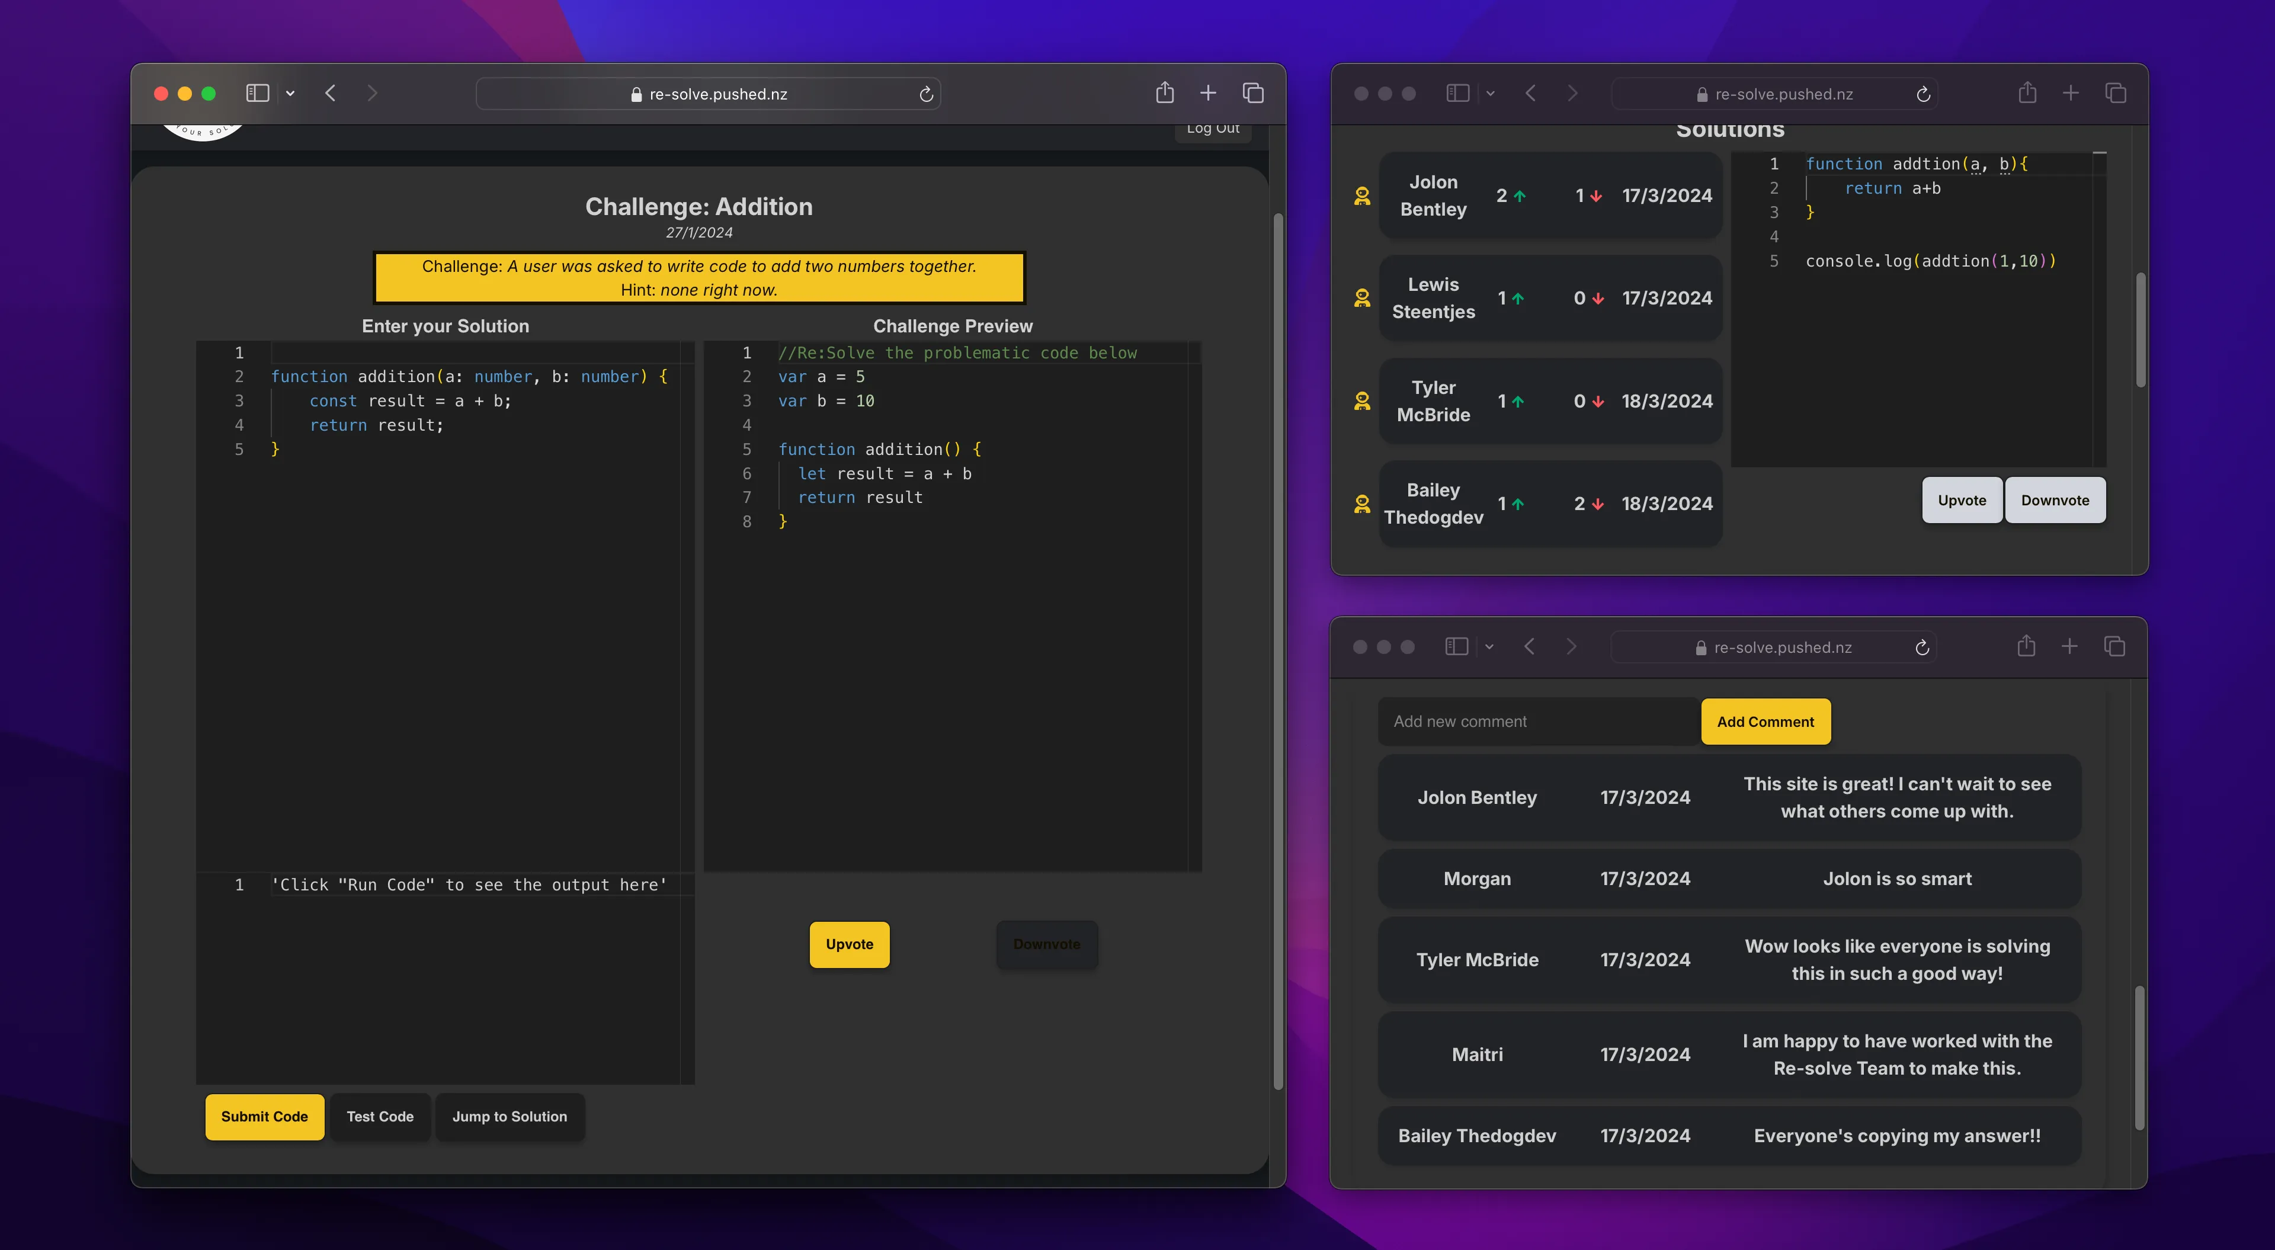Image resolution: width=2275 pixels, height=1250 pixels.
Task: Click the 'Challenge: Addition' heading
Action: (x=698, y=207)
